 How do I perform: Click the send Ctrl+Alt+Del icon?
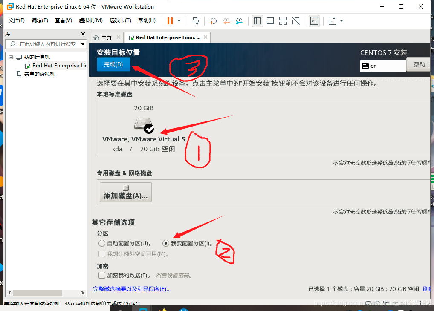point(195,21)
